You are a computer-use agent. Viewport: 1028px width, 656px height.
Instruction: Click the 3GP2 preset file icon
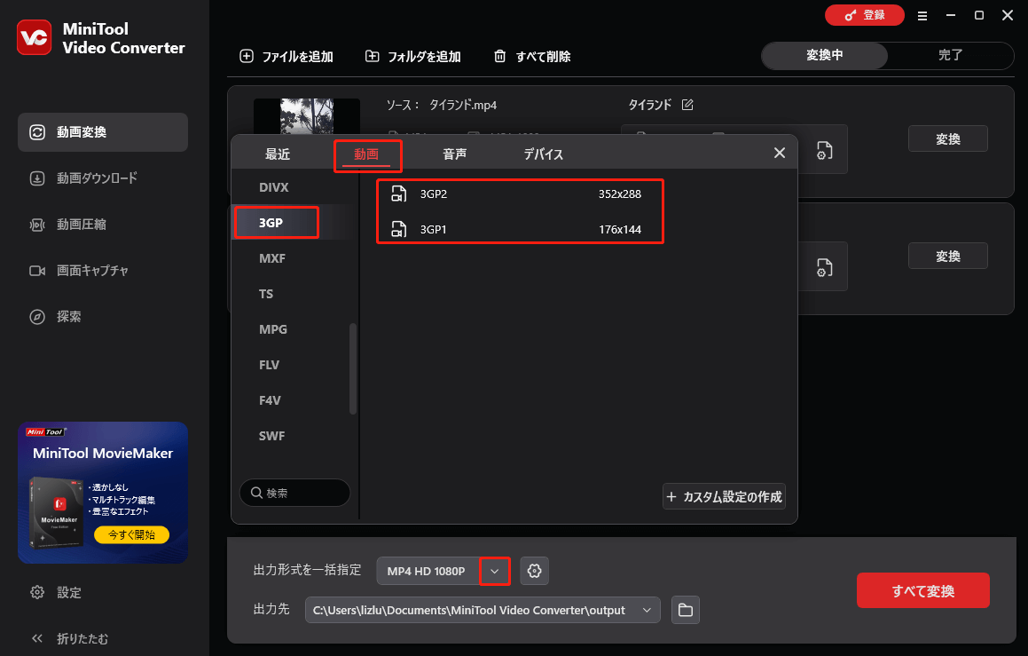(x=398, y=194)
